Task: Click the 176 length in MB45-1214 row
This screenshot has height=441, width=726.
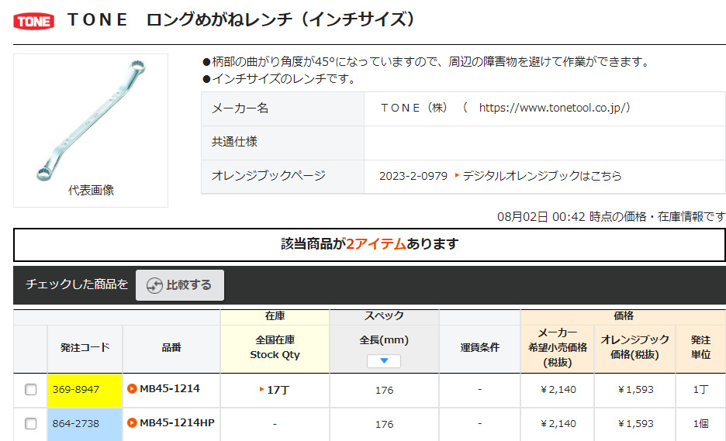Action: click(x=384, y=390)
